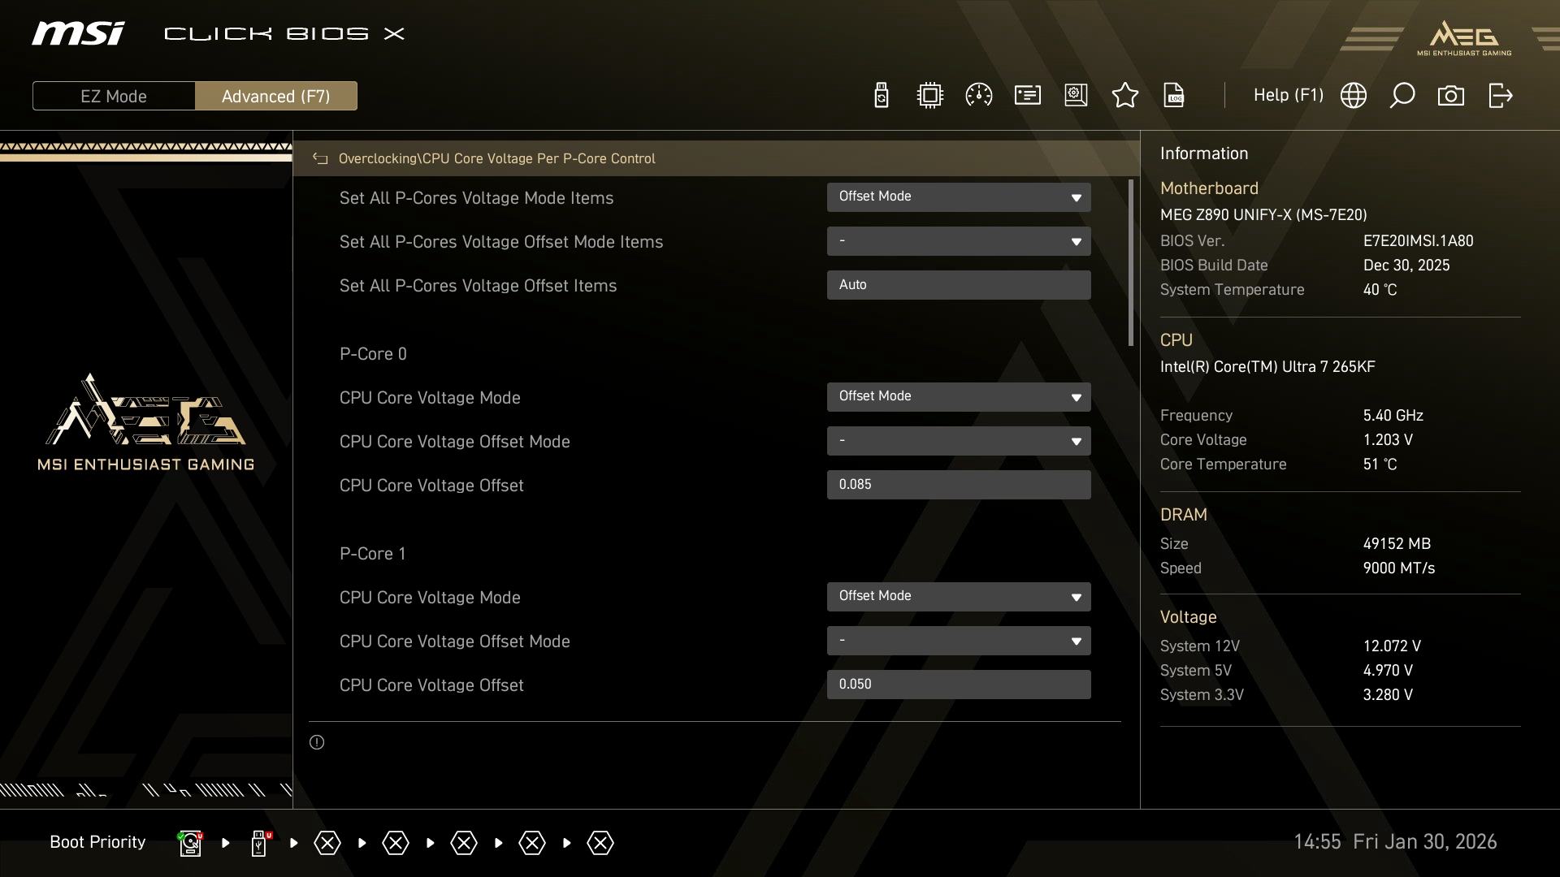Image resolution: width=1560 pixels, height=877 pixels.
Task: Open Favorites with the star icon
Action: click(1124, 96)
